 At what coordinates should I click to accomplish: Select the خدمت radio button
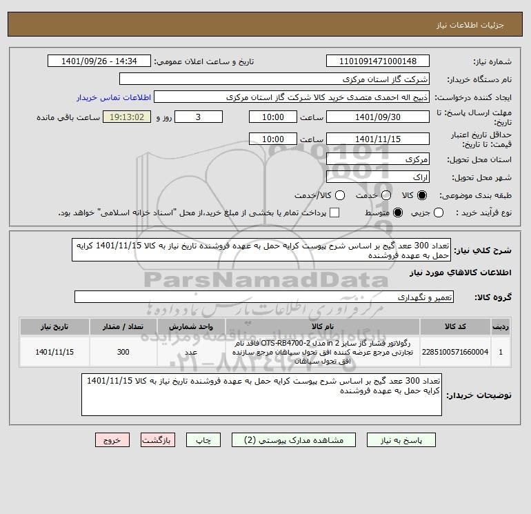[386, 195]
